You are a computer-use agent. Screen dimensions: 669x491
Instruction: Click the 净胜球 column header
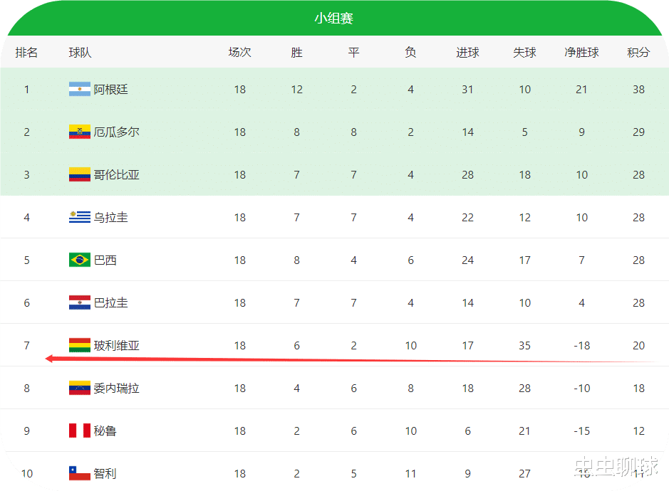click(581, 53)
